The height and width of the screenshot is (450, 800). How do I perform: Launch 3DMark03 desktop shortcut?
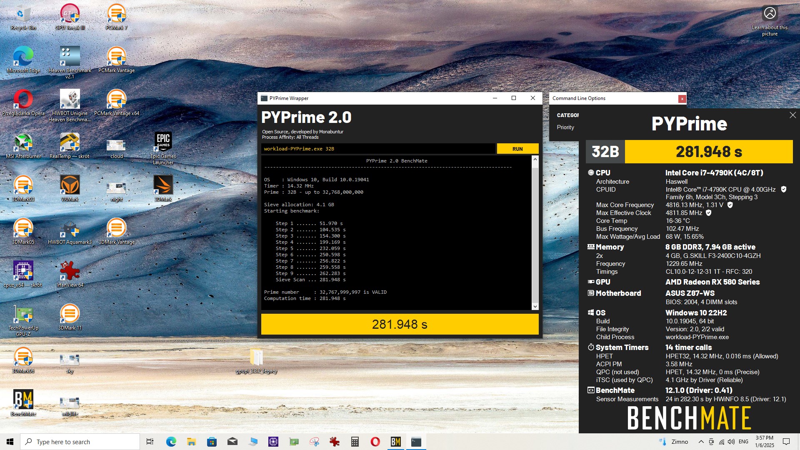pyautogui.click(x=23, y=189)
